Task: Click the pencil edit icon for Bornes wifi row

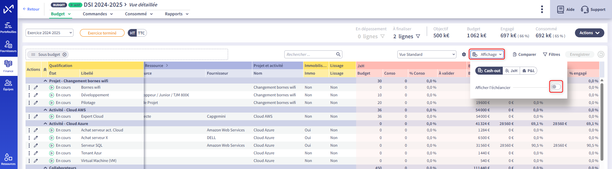Action: click(36, 87)
